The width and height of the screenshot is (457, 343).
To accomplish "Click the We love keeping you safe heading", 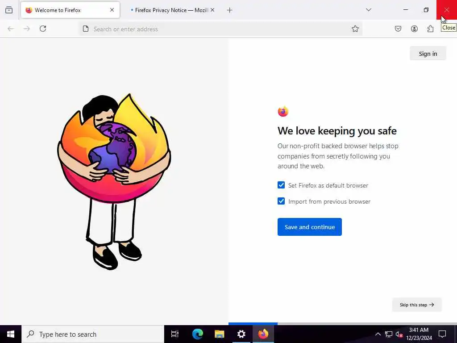I will tap(337, 131).
